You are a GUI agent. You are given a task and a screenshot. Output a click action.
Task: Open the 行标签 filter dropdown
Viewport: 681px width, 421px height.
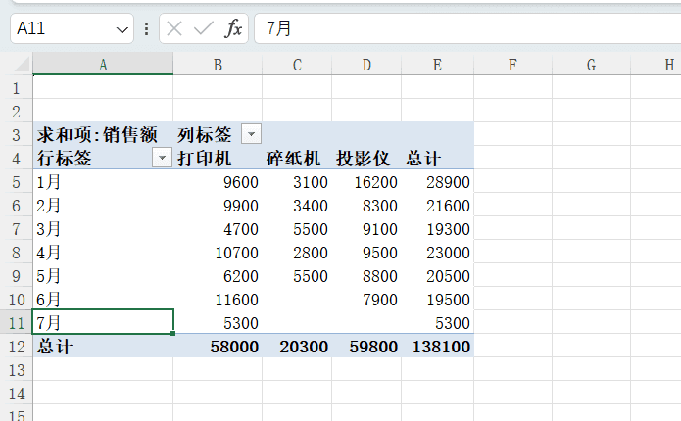click(x=162, y=158)
